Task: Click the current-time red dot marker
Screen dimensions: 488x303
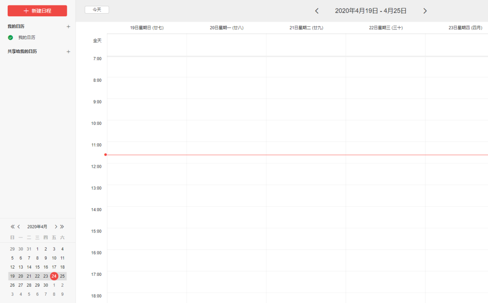Action: 105,155
